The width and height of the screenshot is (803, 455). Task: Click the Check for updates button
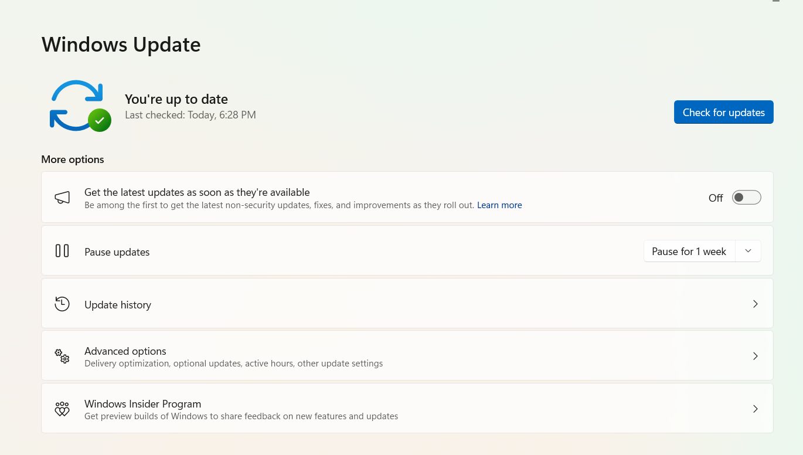click(x=723, y=112)
